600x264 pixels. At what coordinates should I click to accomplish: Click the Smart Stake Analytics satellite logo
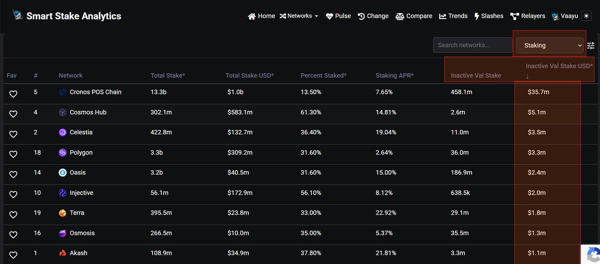pos(17,15)
